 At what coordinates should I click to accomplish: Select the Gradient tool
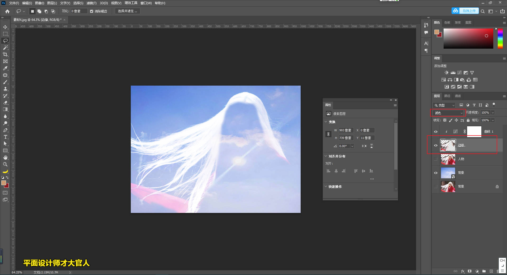[5, 109]
